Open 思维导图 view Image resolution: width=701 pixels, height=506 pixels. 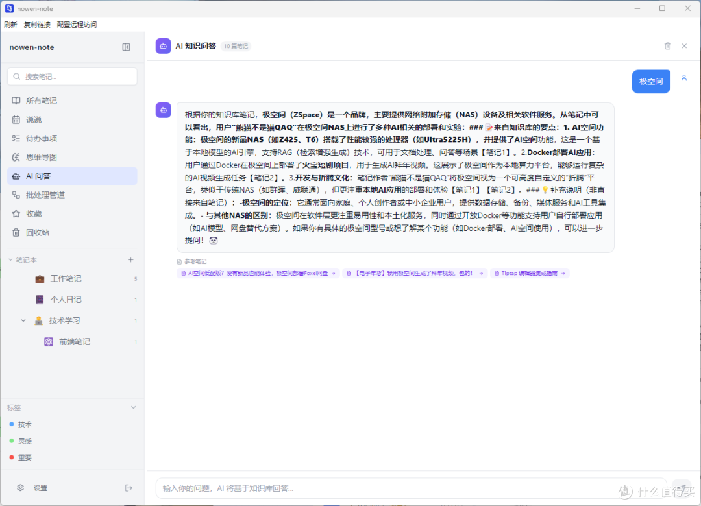coord(72,157)
